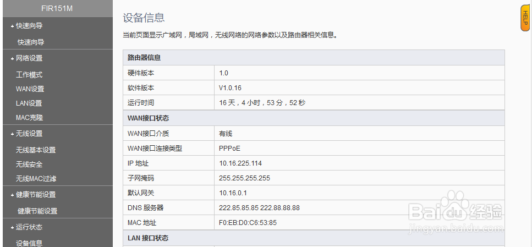
Task: Open the MAC克隆 page
Action: 30,118
